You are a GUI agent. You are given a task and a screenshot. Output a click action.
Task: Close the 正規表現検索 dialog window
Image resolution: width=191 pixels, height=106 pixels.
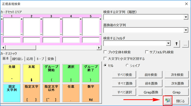pos(186,4)
